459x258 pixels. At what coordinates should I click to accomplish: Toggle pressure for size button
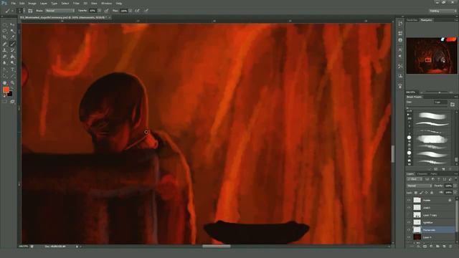(x=146, y=11)
